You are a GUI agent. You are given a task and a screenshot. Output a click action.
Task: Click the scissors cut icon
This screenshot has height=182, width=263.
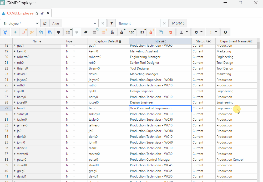(x=32, y=32)
